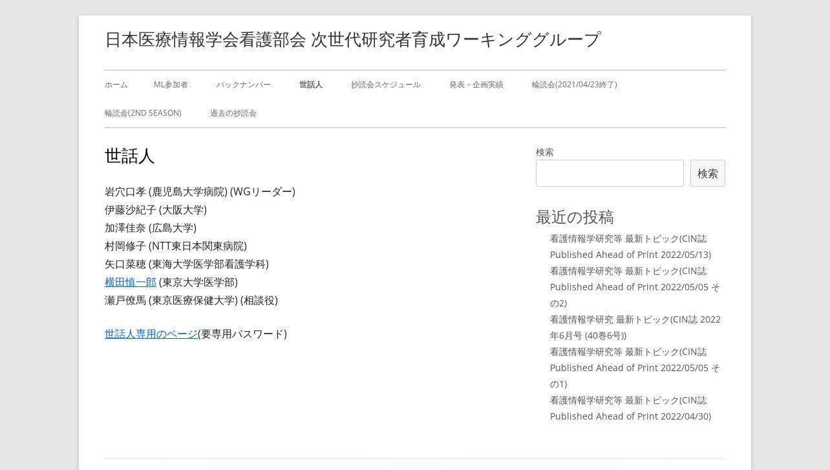
Task: Open the バックナンバー menu item
Action: pos(244,85)
